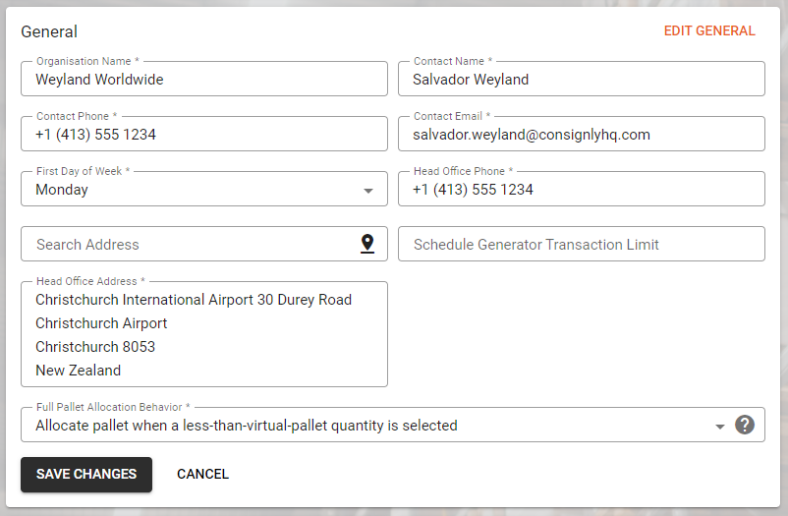This screenshot has height=516, width=788.
Task: Select the allocation behavior text option
Action: coord(247,426)
